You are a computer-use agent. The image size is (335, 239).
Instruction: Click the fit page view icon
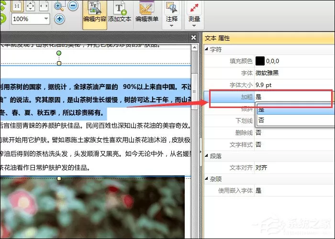coord(30,6)
